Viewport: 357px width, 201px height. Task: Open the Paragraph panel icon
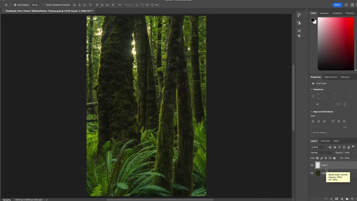click(x=299, y=36)
